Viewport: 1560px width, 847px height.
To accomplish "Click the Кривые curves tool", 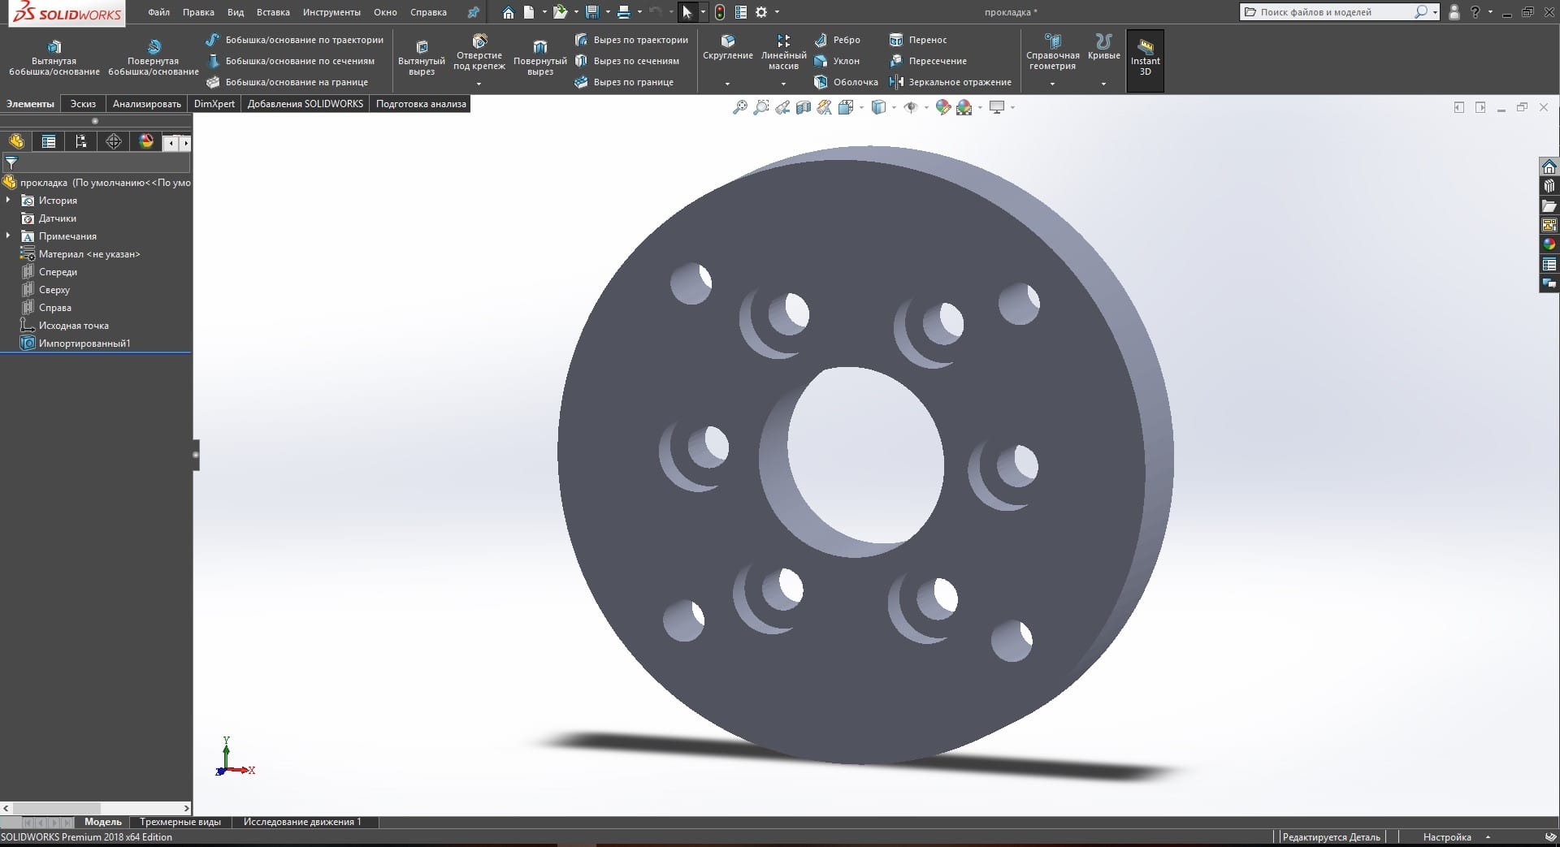I will 1103,47.
